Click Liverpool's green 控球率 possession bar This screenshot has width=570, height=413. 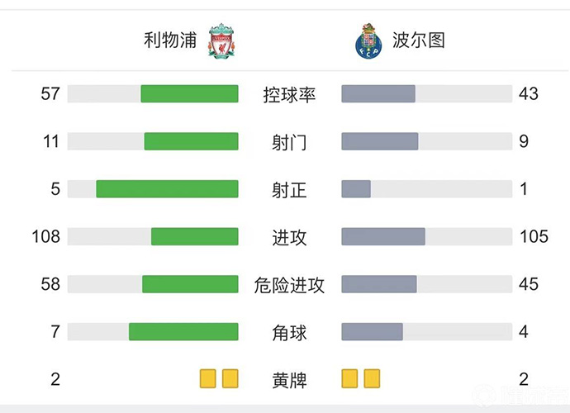pyautogui.click(x=189, y=93)
